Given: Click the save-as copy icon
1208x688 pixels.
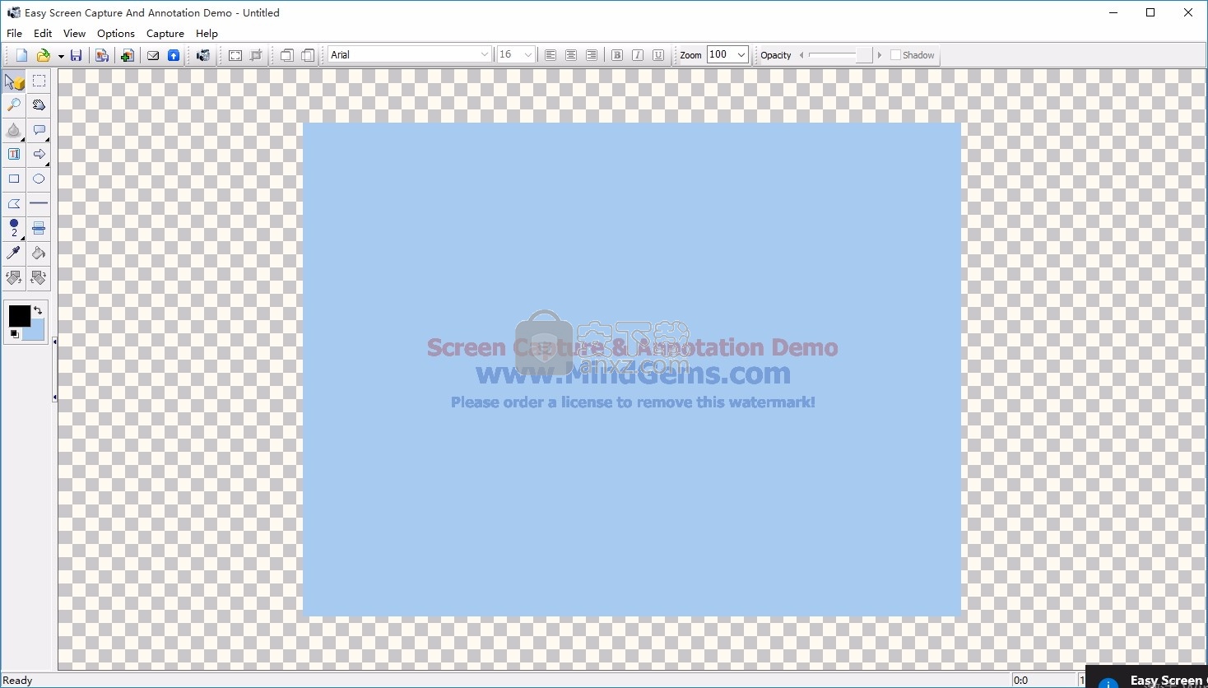Looking at the screenshot, I should [102, 55].
